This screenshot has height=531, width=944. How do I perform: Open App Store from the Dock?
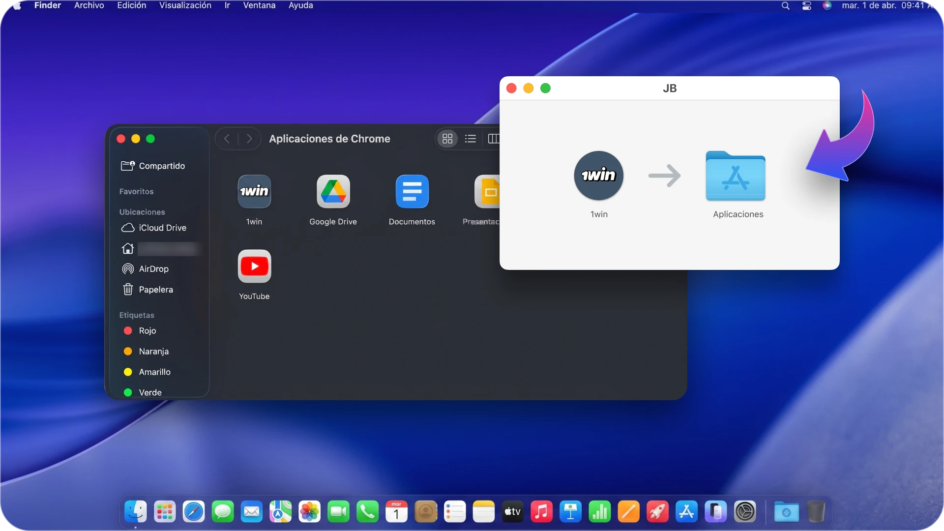point(686,512)
